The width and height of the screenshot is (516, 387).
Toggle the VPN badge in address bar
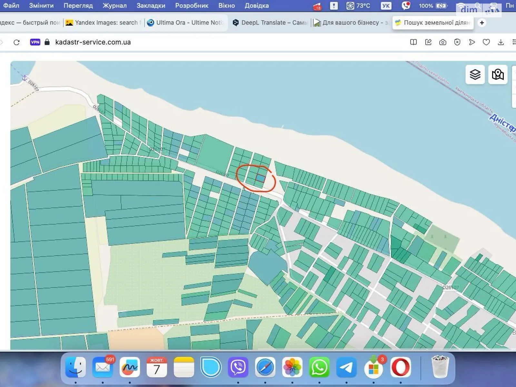point(35,42)
